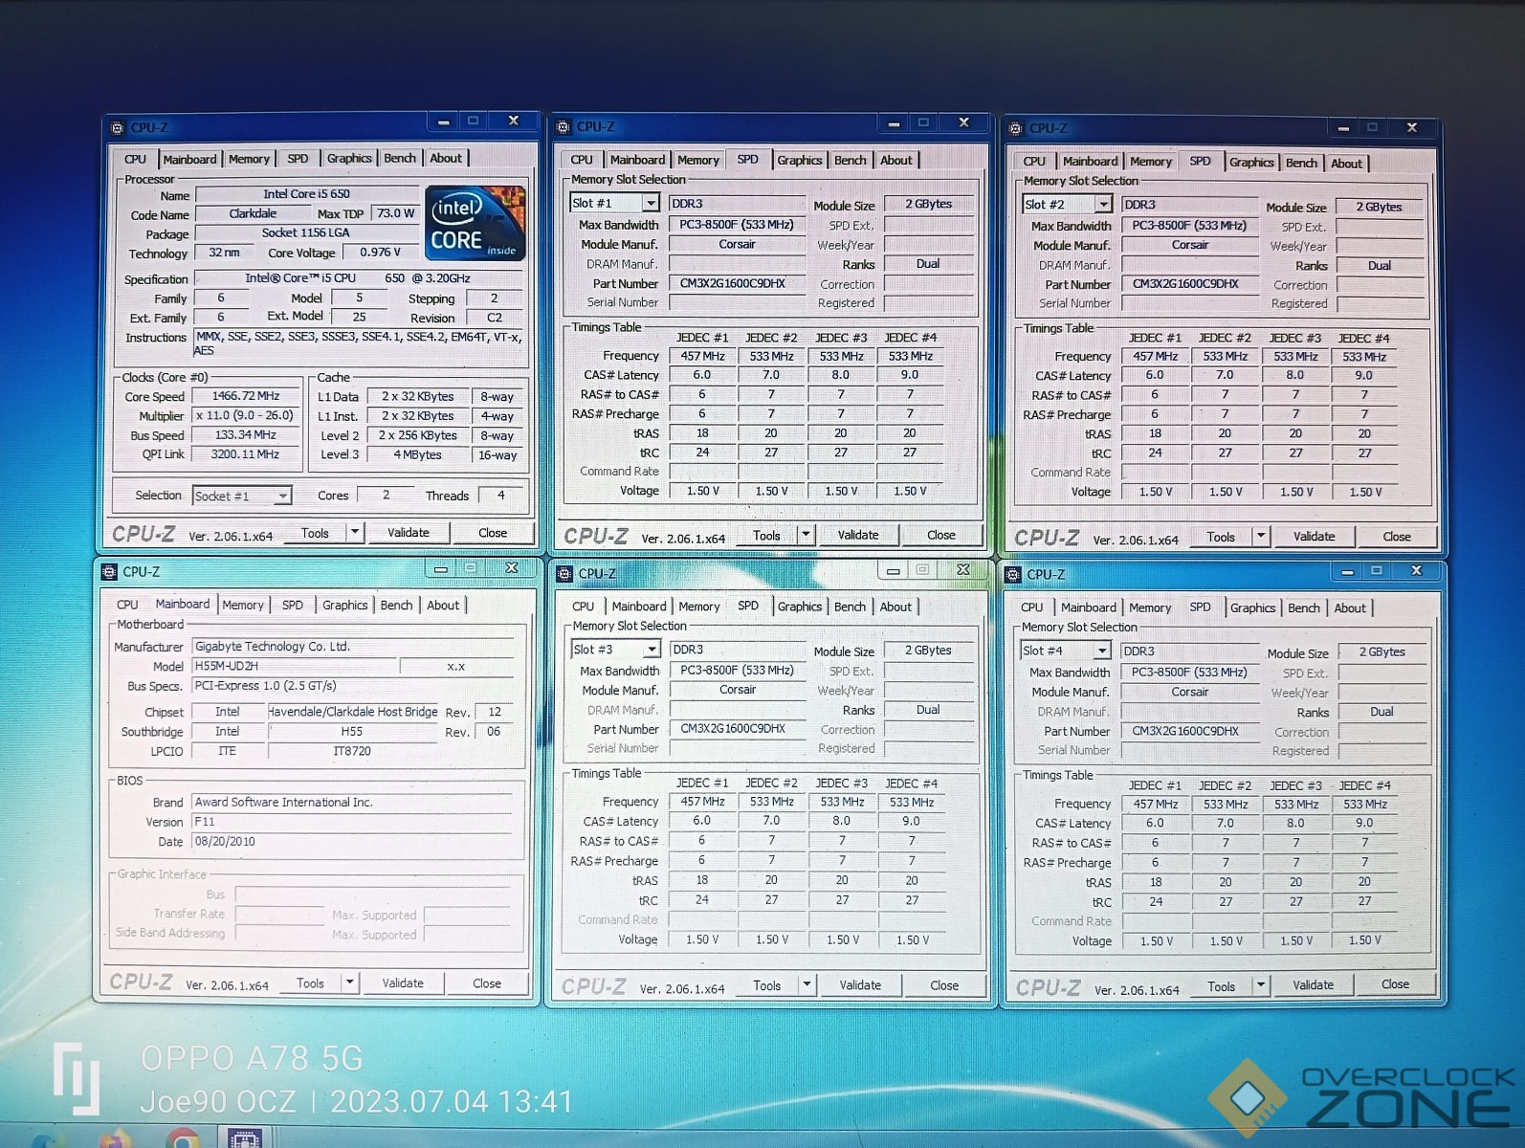Open the SPD tab in the Gigabyte Mainboard window
This screenshot has height=1148, width=1525.
pyautogui.click(x=293, y=606)
